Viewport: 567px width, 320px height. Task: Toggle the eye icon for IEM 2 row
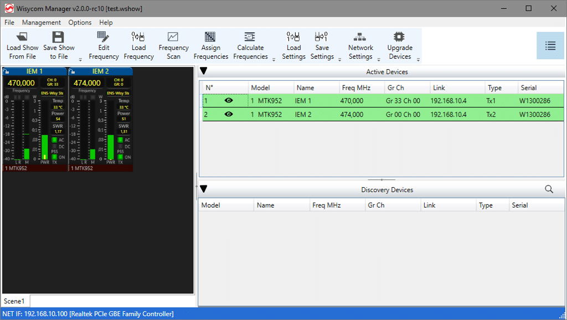click(x=229, y=115)
